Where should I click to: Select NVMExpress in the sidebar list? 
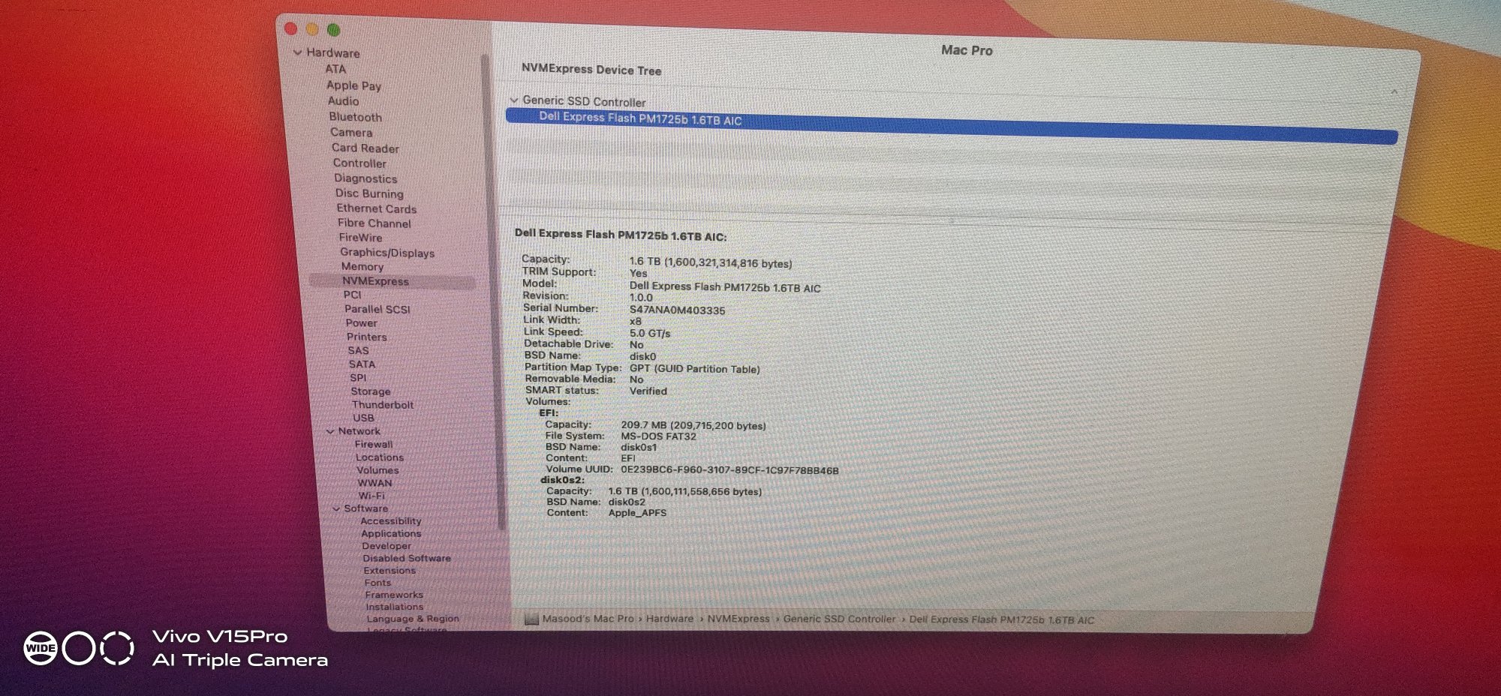tap(393, 281)
